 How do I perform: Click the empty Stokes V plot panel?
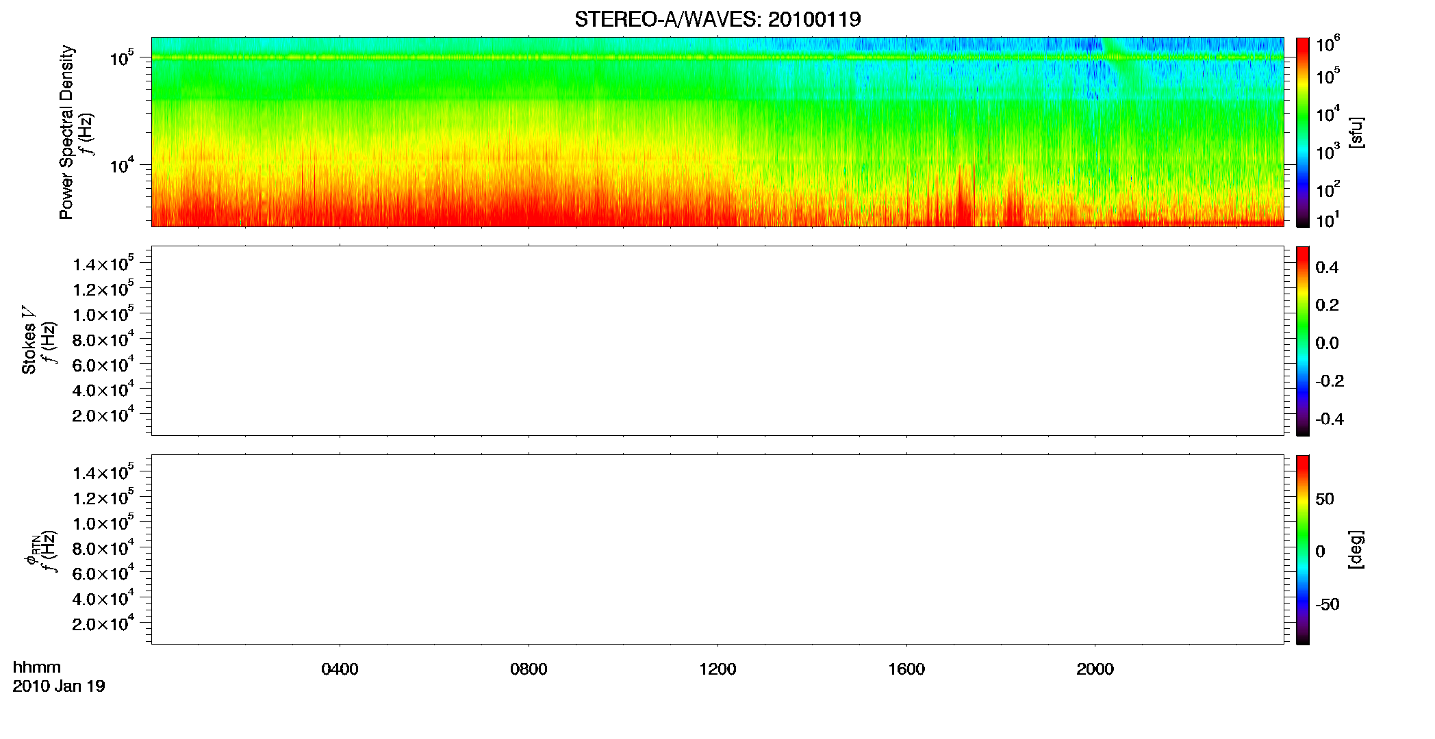[x=717, y=341]
